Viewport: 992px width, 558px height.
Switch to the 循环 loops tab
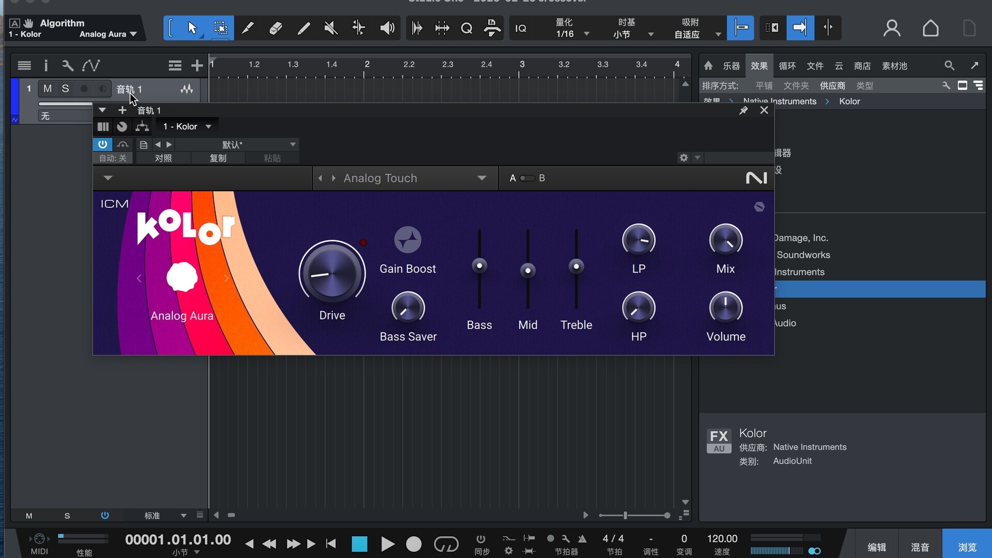(x=787, y=66)
